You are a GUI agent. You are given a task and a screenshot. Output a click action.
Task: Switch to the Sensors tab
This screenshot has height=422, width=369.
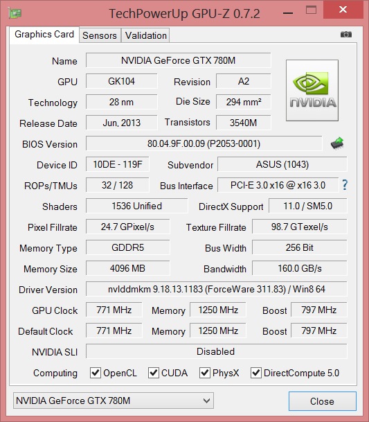point(100,35)
